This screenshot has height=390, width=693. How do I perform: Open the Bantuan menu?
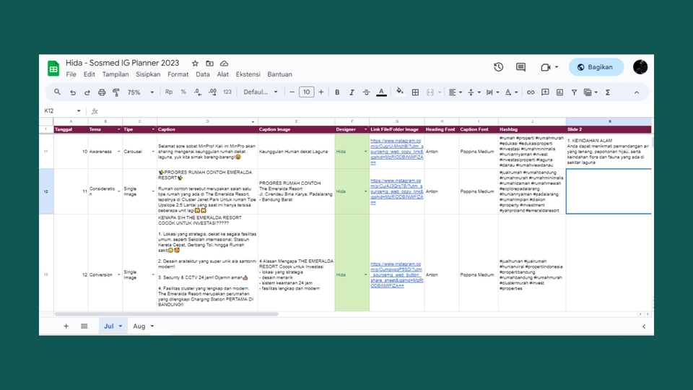coord(280,74)
